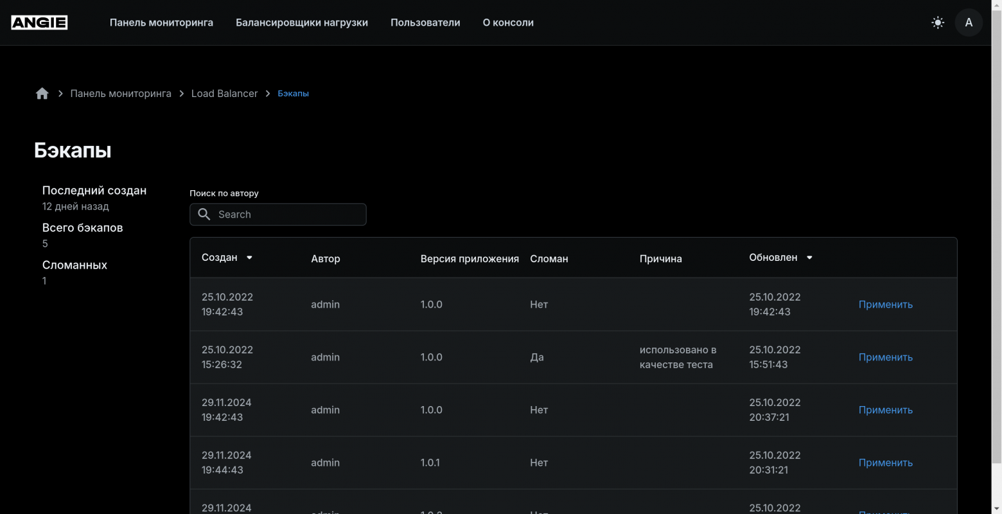Viewport: 1002px width, 514px height.
Task: Click the ANGIE logo
Action: click(x=39, y=22)
